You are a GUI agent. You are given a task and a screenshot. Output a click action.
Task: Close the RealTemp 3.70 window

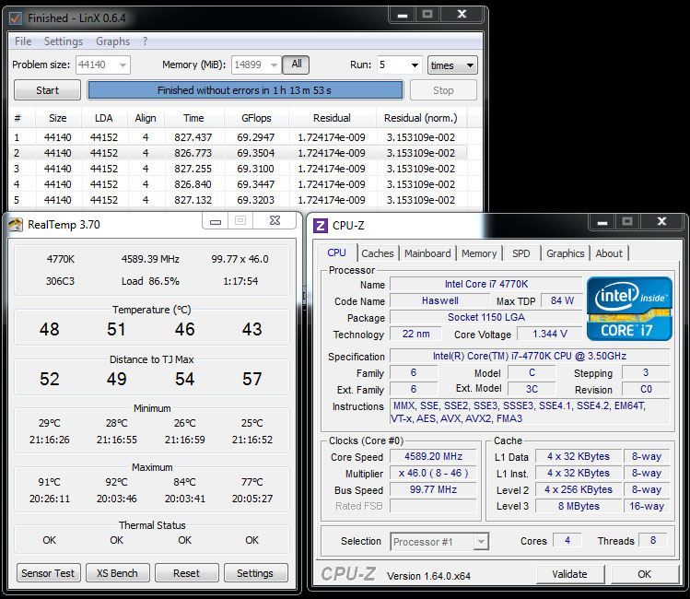pyautogui.click(x=275, y=220)
